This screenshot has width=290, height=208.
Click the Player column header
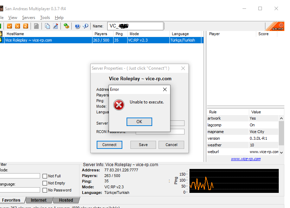pyautogui.click(x=232, y=34)
